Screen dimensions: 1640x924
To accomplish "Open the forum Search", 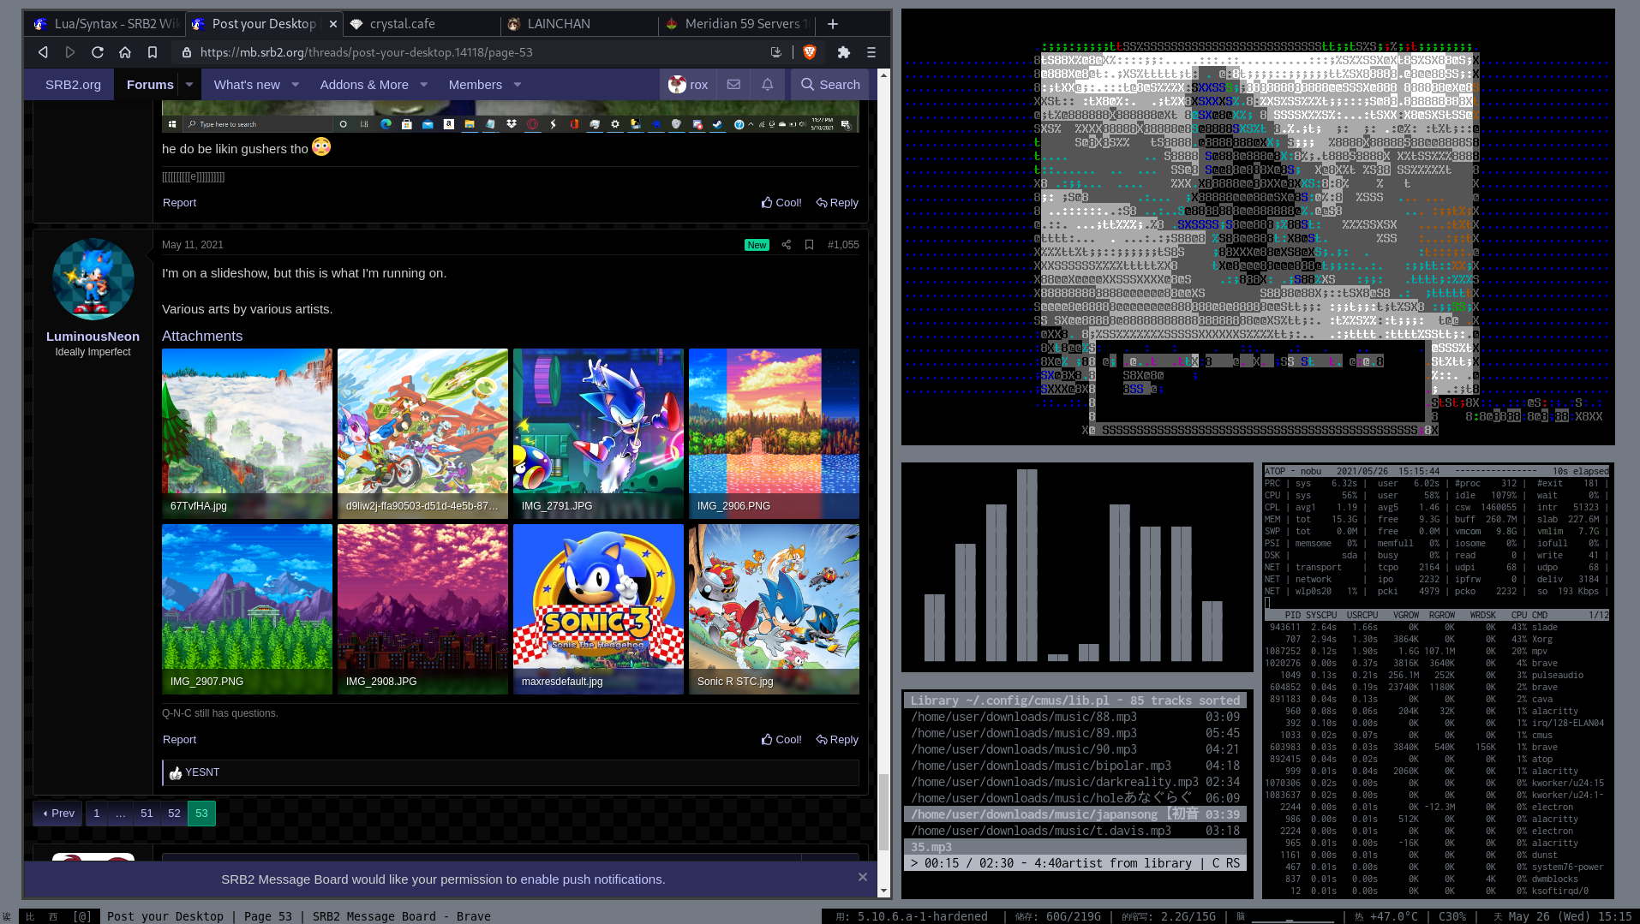I will click(x=830, y=84).
